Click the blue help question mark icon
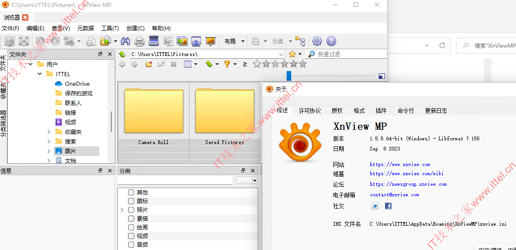The image size is (516, 250). (x=331, y=41)
